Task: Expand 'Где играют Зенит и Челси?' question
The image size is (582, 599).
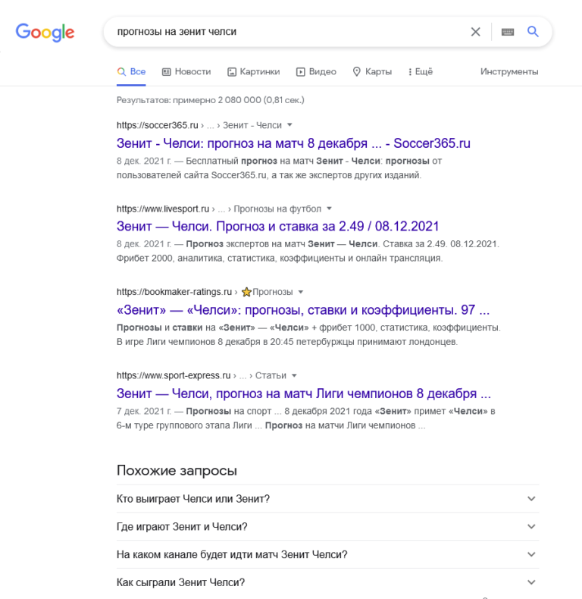Action: click(327, 526)
